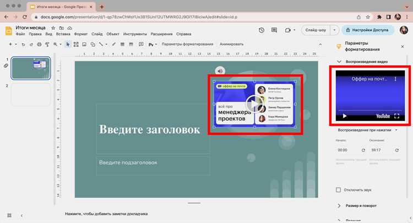Print the presentation

click(39, 45)
